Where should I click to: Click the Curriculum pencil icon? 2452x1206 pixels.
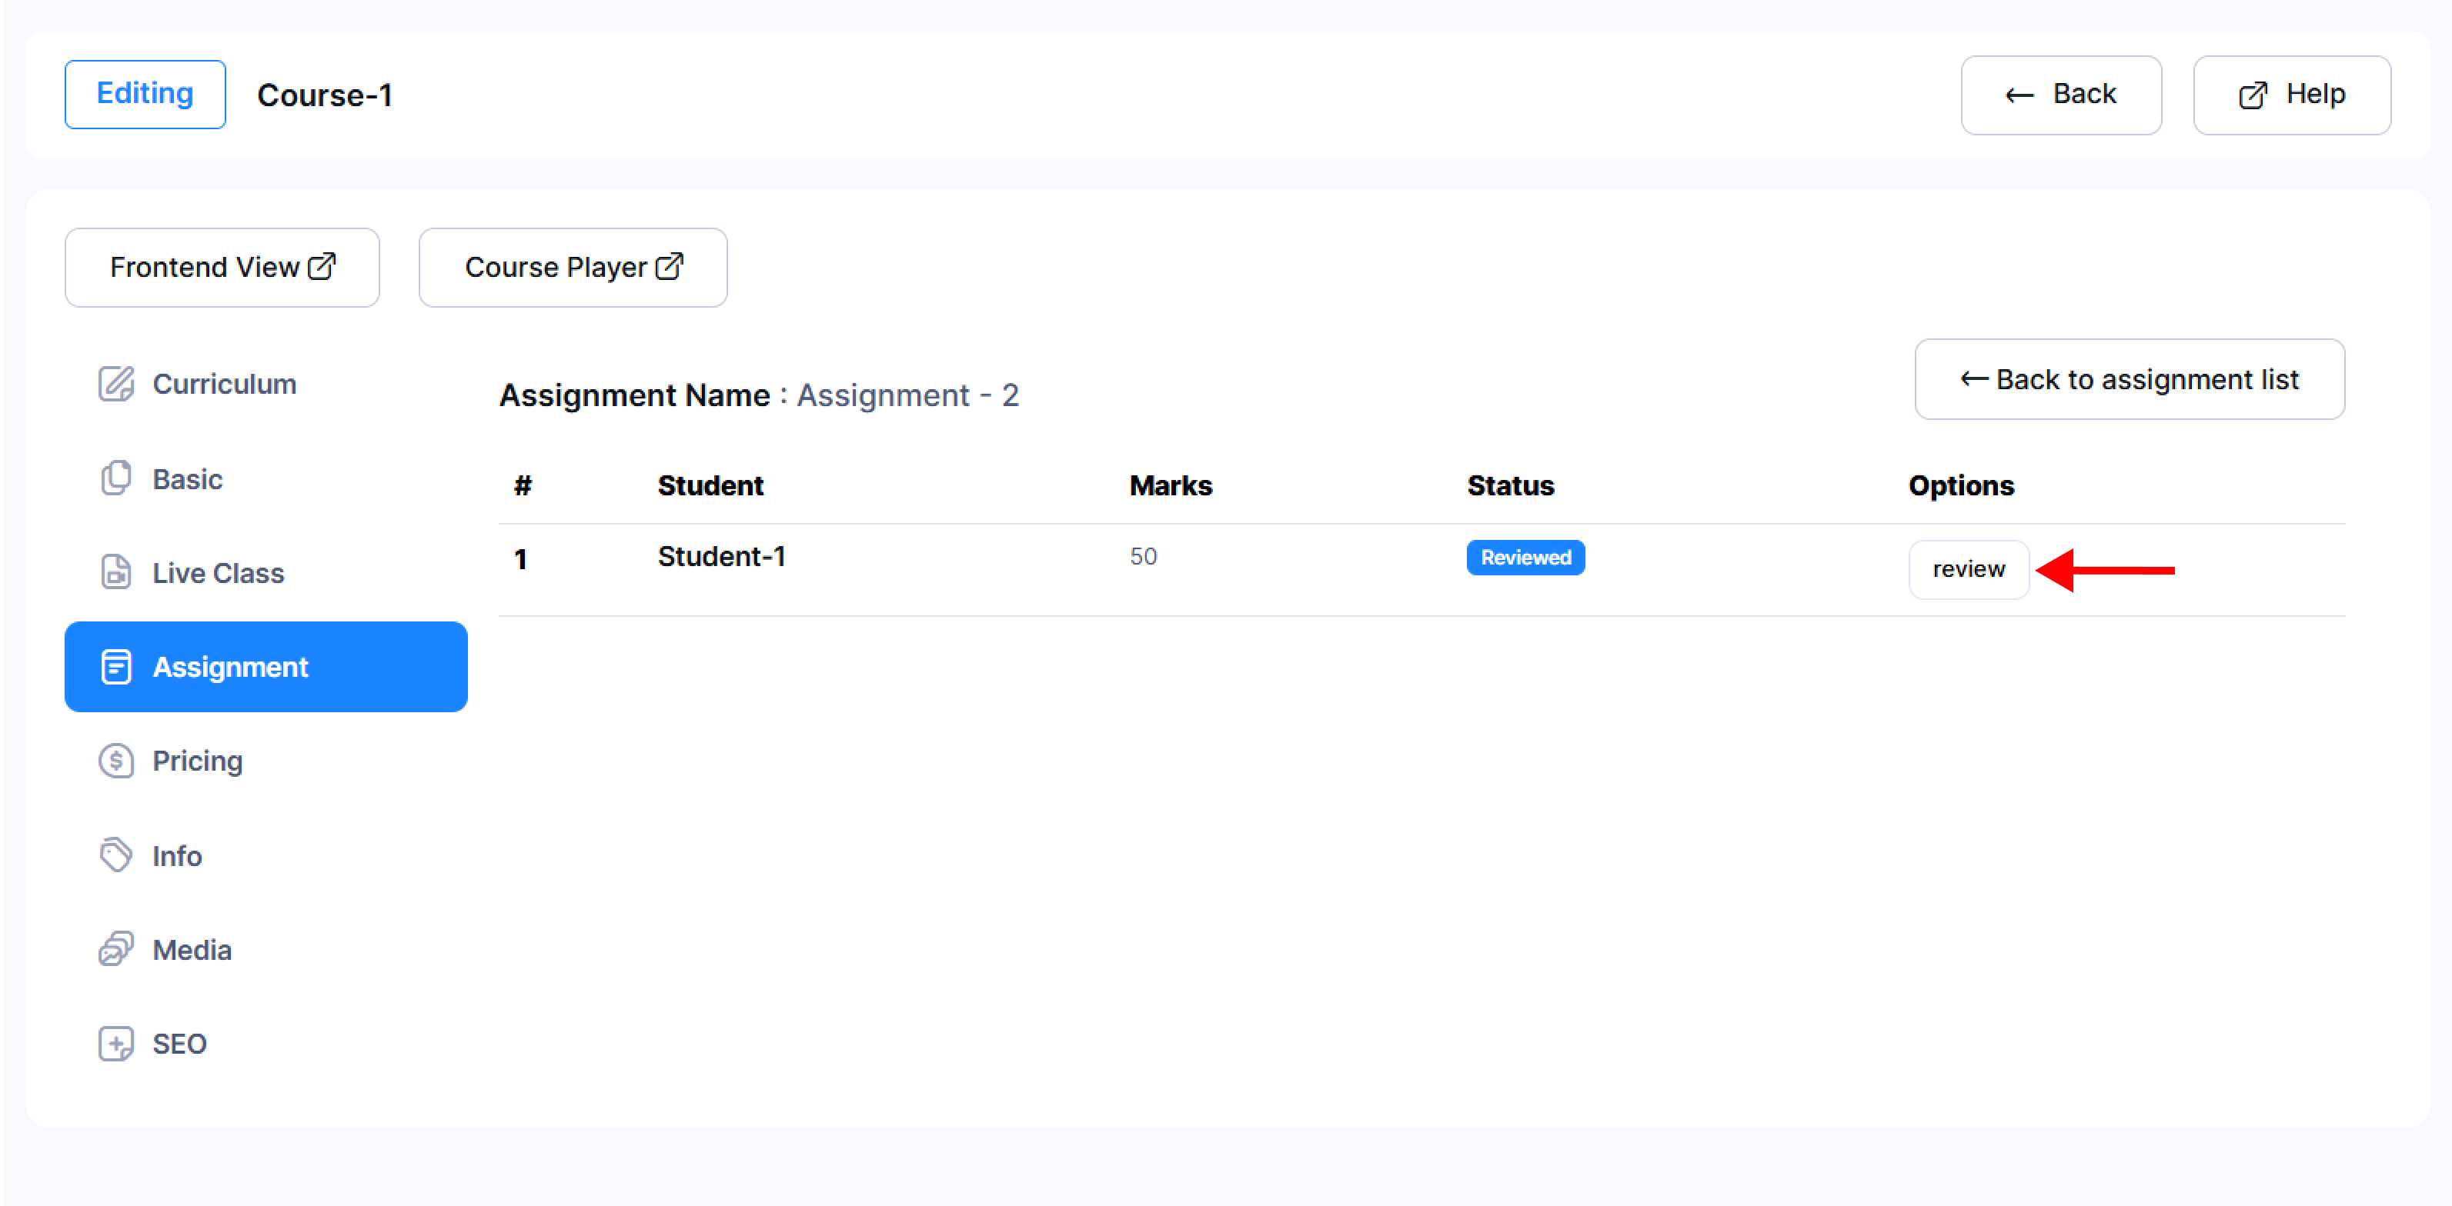pyautogui.click(x=116, y=385)
